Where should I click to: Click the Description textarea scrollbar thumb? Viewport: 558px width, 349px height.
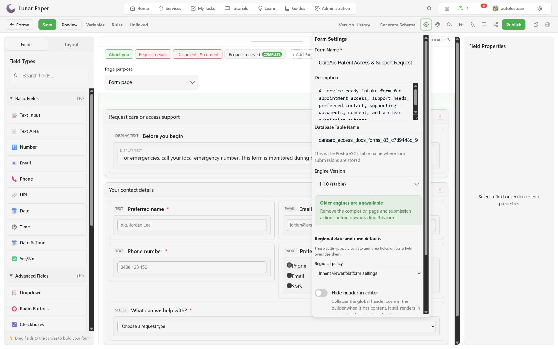(416, 97)
